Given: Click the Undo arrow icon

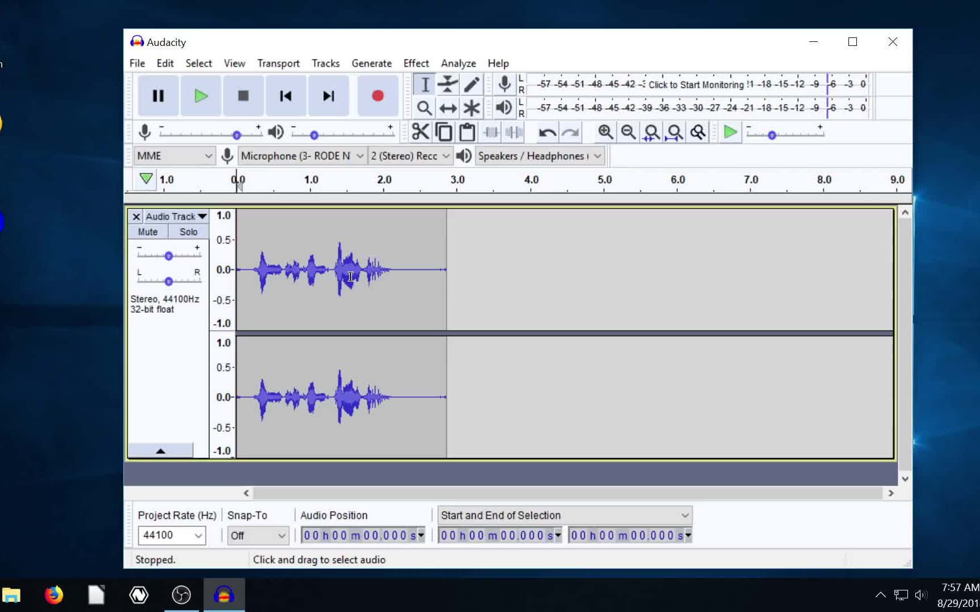Looking at the screenshot, I should pos(547,132).
